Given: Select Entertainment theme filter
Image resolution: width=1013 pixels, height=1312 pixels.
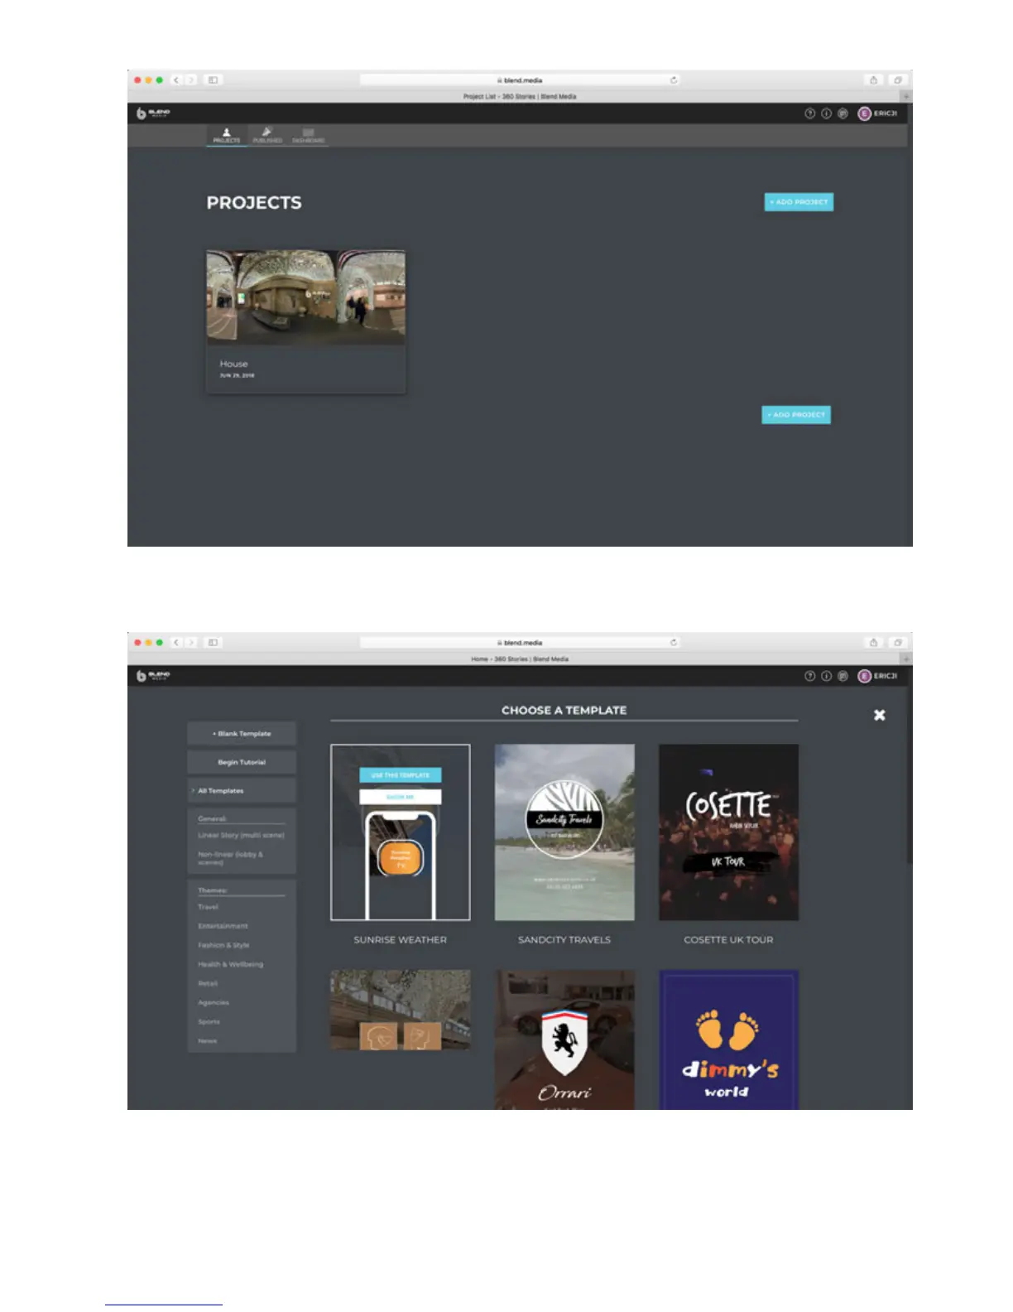Looking at the screenshot, I should click(x=223, y=926).
